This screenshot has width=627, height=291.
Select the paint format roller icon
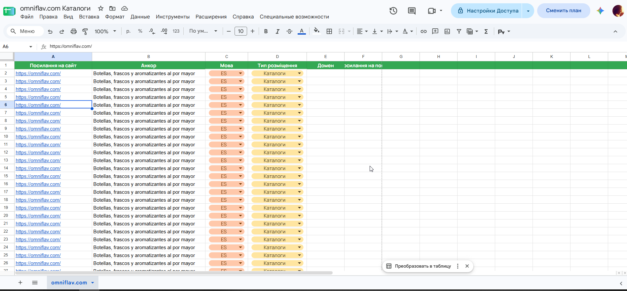pos(85,31)
